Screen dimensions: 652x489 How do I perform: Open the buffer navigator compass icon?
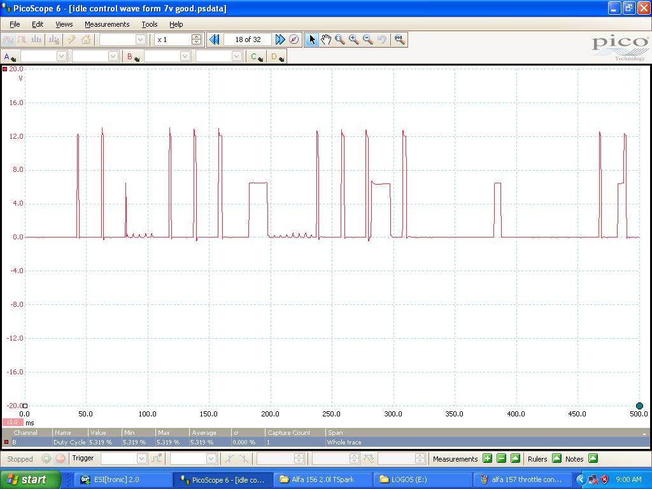[x=294, y=39]
